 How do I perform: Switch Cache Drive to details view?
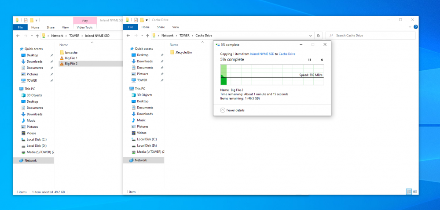point(409,192)
